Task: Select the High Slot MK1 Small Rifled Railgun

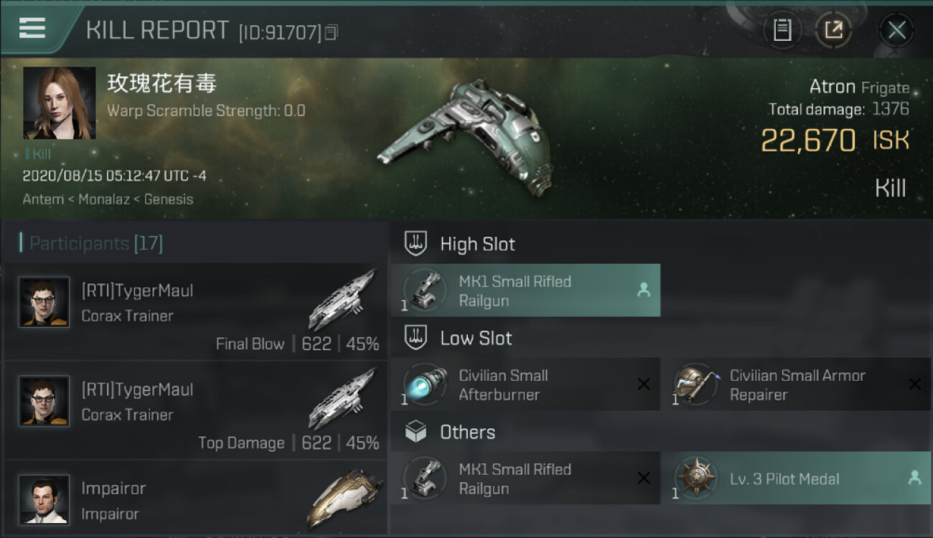Action: tap(525, 291)
